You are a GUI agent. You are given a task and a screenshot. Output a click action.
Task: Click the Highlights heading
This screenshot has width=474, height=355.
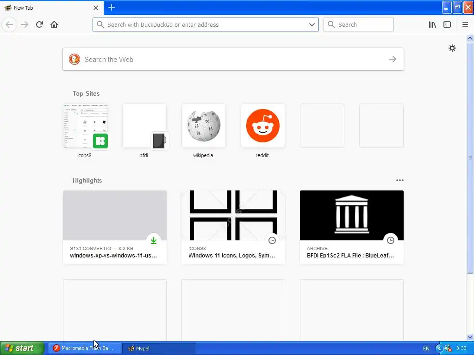click(x=87, y=181)
